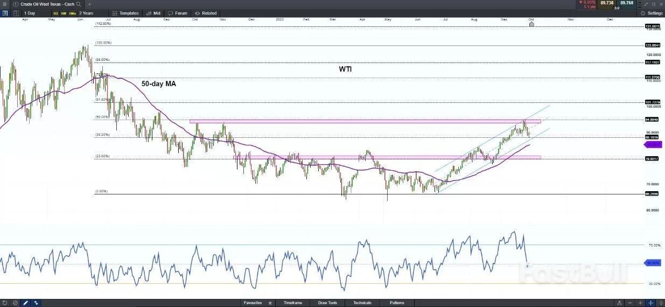The height and width of the screenshot is (307, 665).
Task: Click the sell price 89.738
Action: click(x=607, y=3)
